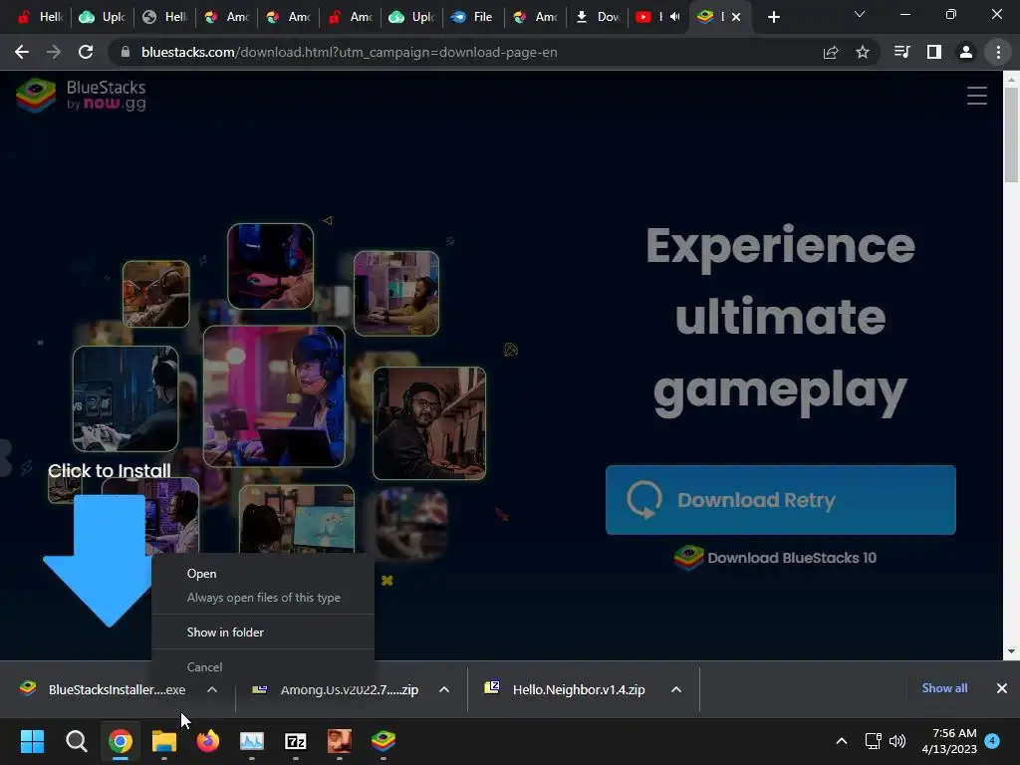Viewport: 1020px width, 765px height.
Task: Open a new browser tab
Action: coord(773,17)
